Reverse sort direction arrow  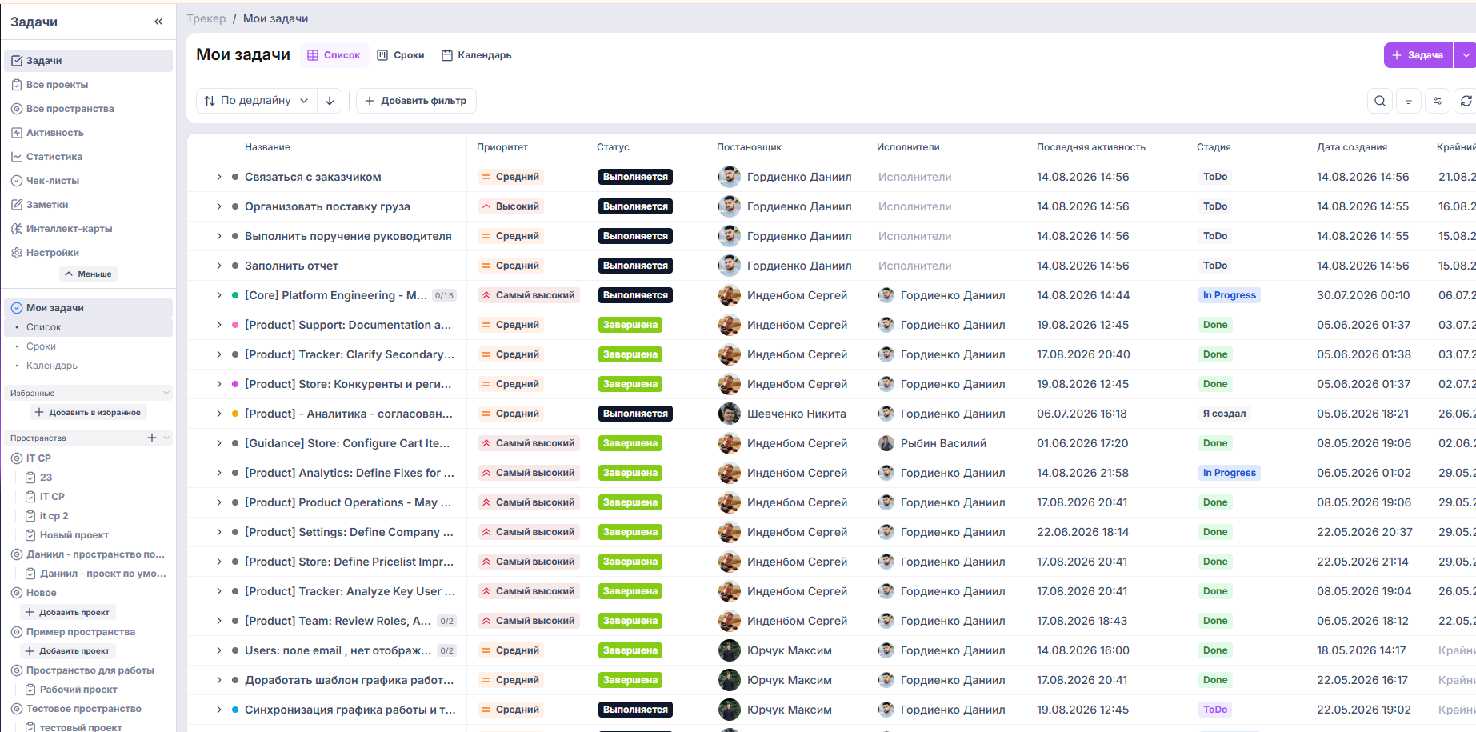pyautogui.click(x=330, y=101)
